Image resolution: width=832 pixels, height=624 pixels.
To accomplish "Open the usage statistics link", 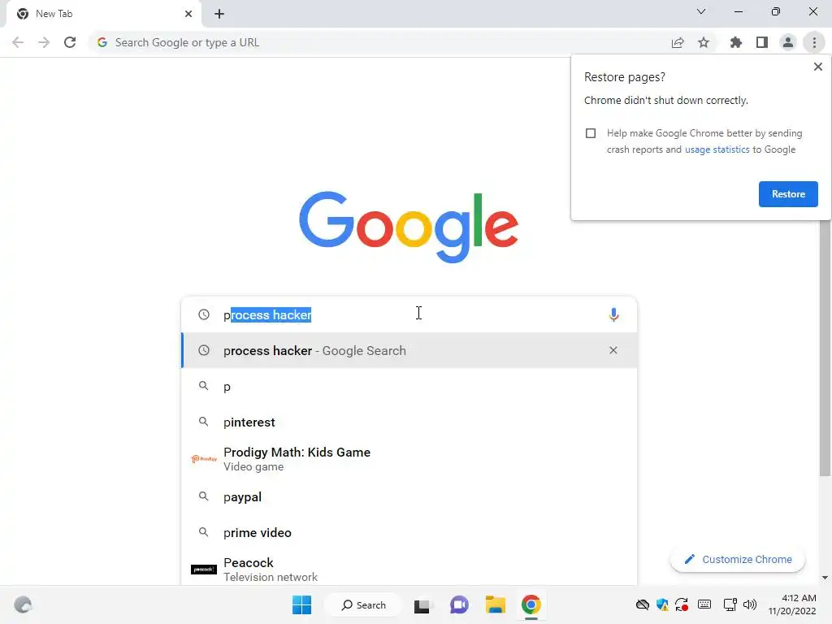I will point(717,149).
